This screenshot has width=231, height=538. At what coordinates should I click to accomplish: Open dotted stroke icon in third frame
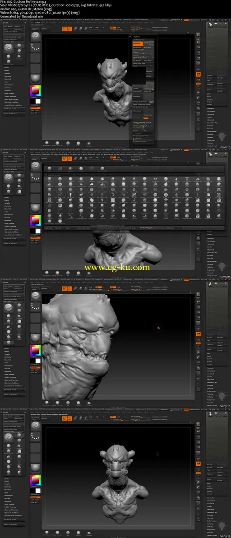(x=35, y=308)
